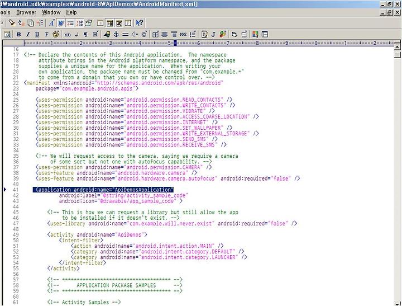
Task: Open the color palette smiley dropdown
Action: pos(56,34)
